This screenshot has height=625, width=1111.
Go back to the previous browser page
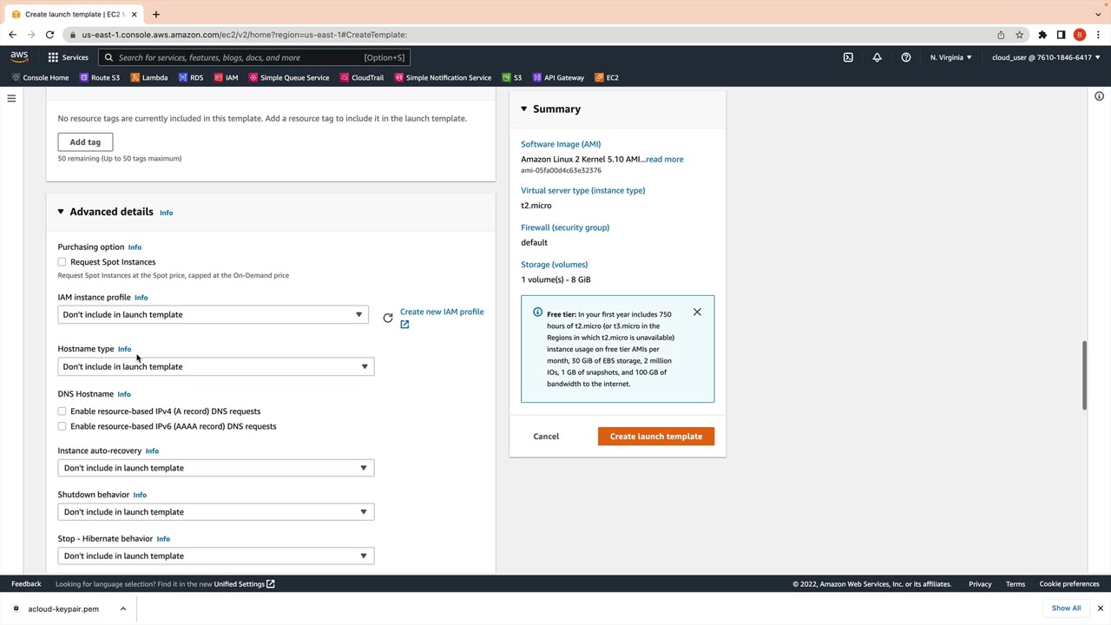[x=12, y=35]
